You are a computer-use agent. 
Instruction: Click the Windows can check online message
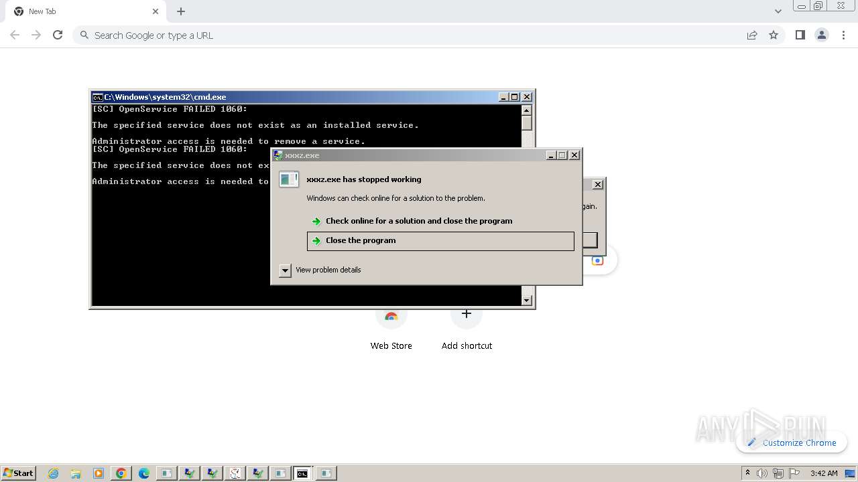pos(395,198)
